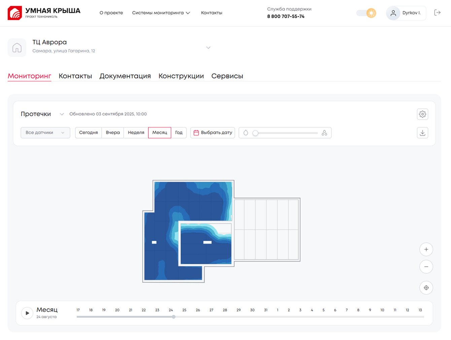This screenshot has height=340, width=451.
Task: Switch to the Документация tab
Action: (x=125, y=76)
